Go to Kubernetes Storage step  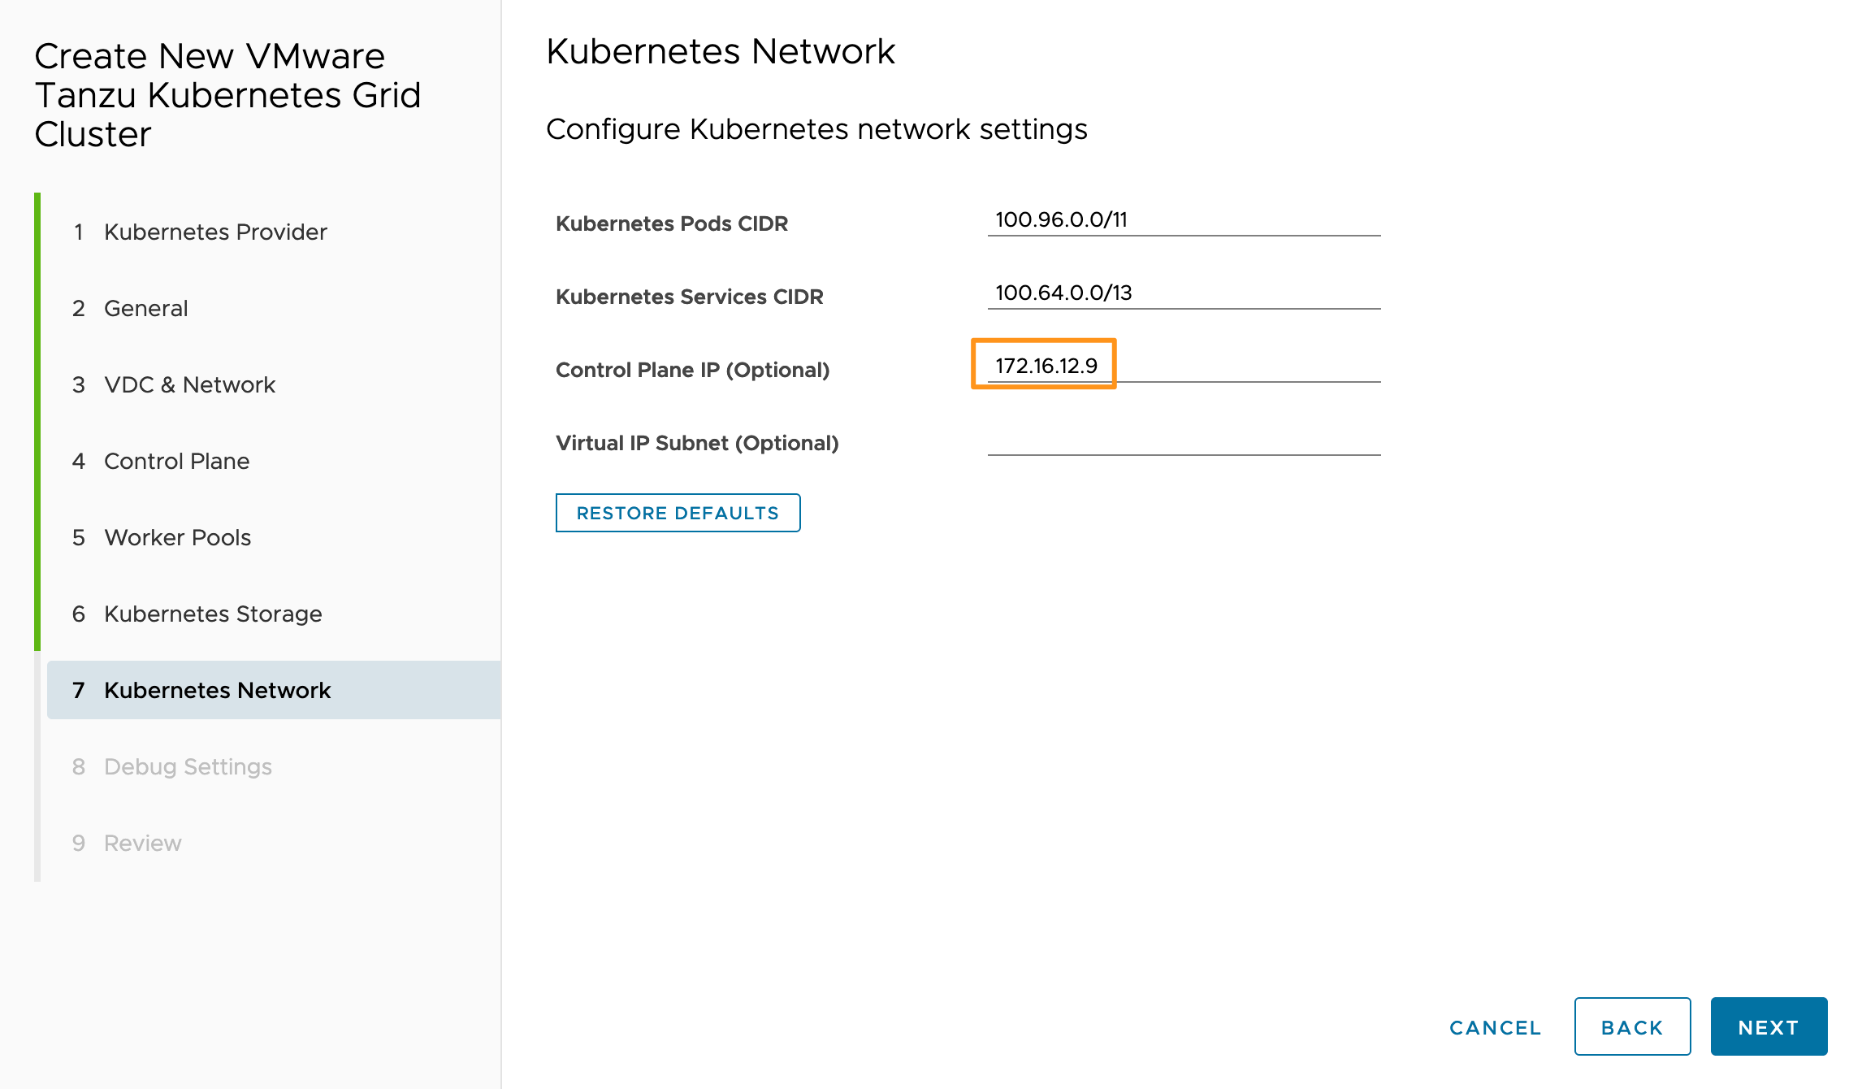point(197,614)
